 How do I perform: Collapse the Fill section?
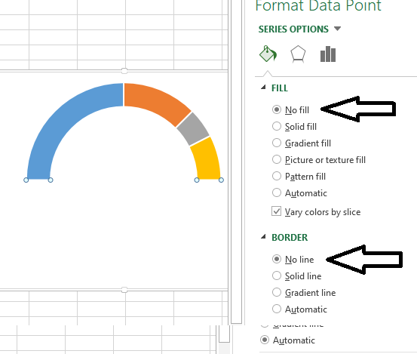[x=263, y=88]
